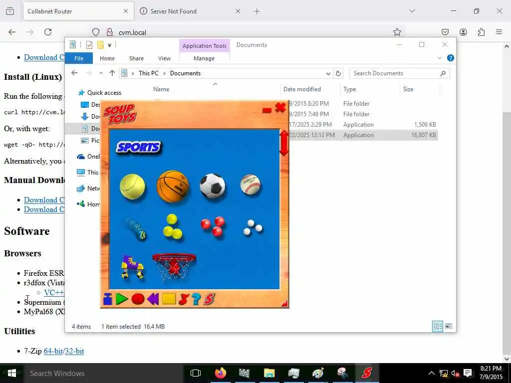Open the 7-Zip 32-bit download link
Screen dimensions: 511x383
tap(74, 351)
